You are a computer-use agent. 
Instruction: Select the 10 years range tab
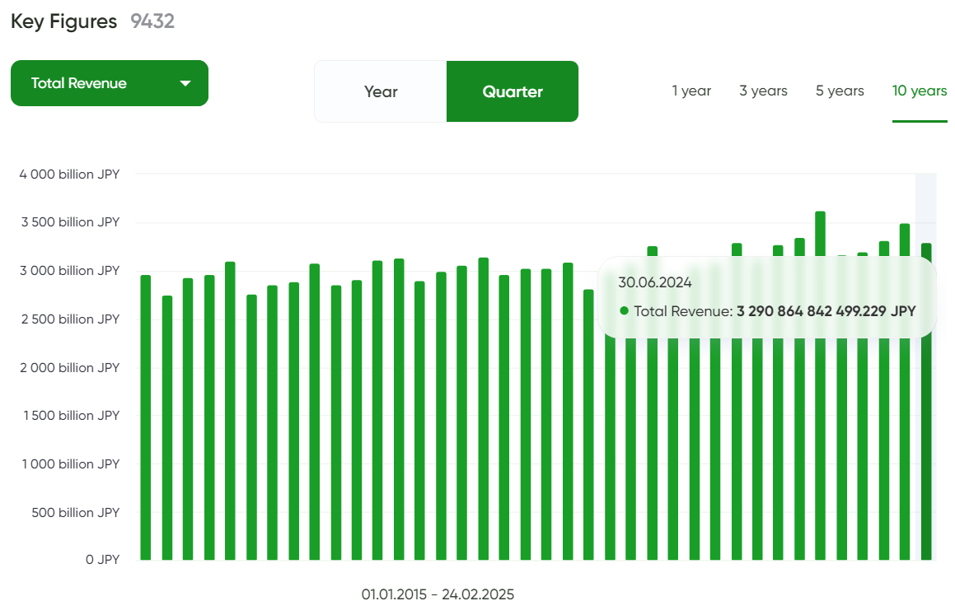pos(920,91)
